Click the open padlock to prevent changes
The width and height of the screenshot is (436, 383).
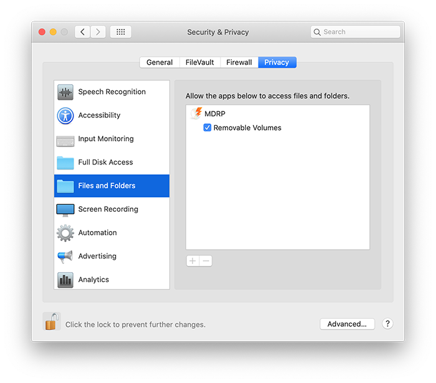pyautogui.click(x=52, y=321)
